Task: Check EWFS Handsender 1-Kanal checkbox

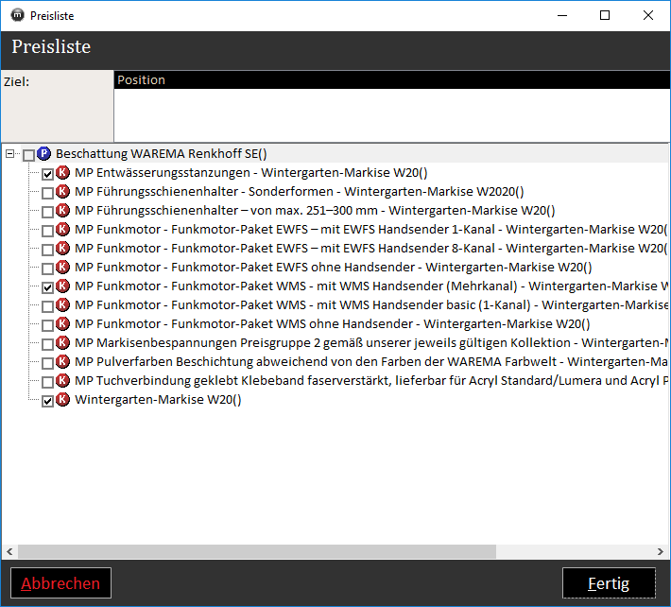Action: click(x=47, y=231)
